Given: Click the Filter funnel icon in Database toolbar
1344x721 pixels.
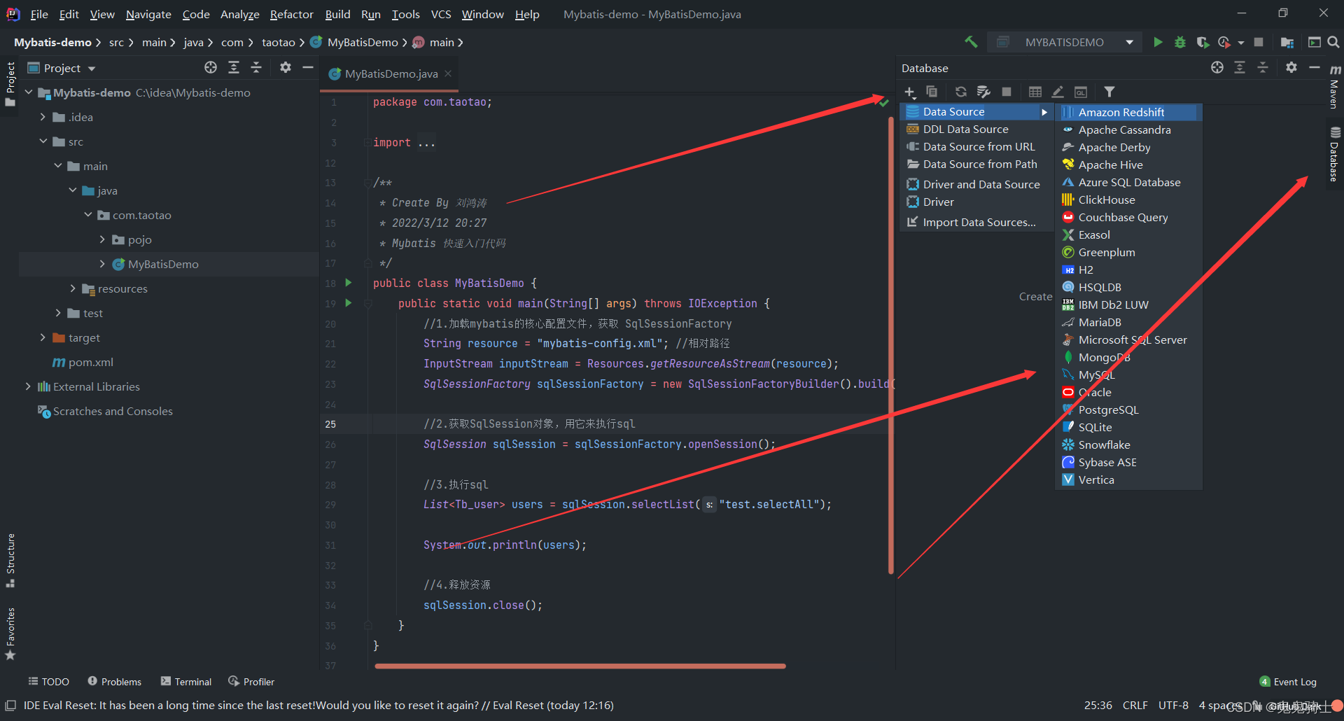Looking at the screenshot, I should pos(1109,92).
